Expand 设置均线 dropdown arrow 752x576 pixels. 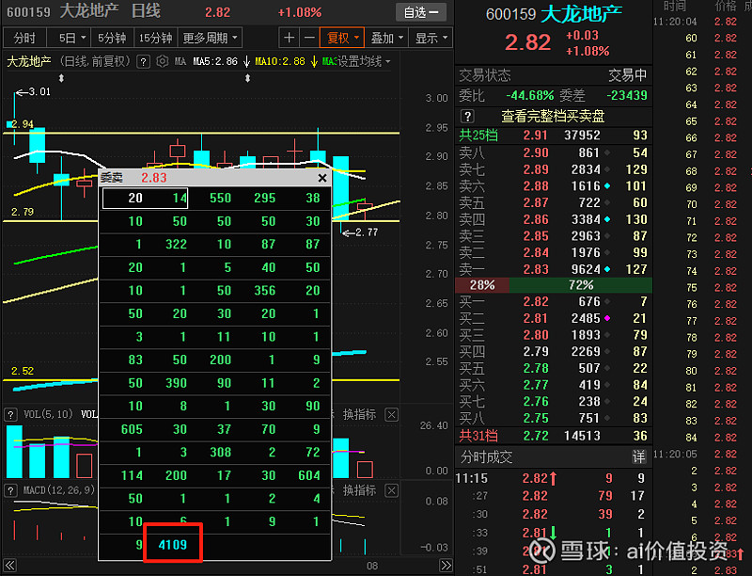(387, 62)
